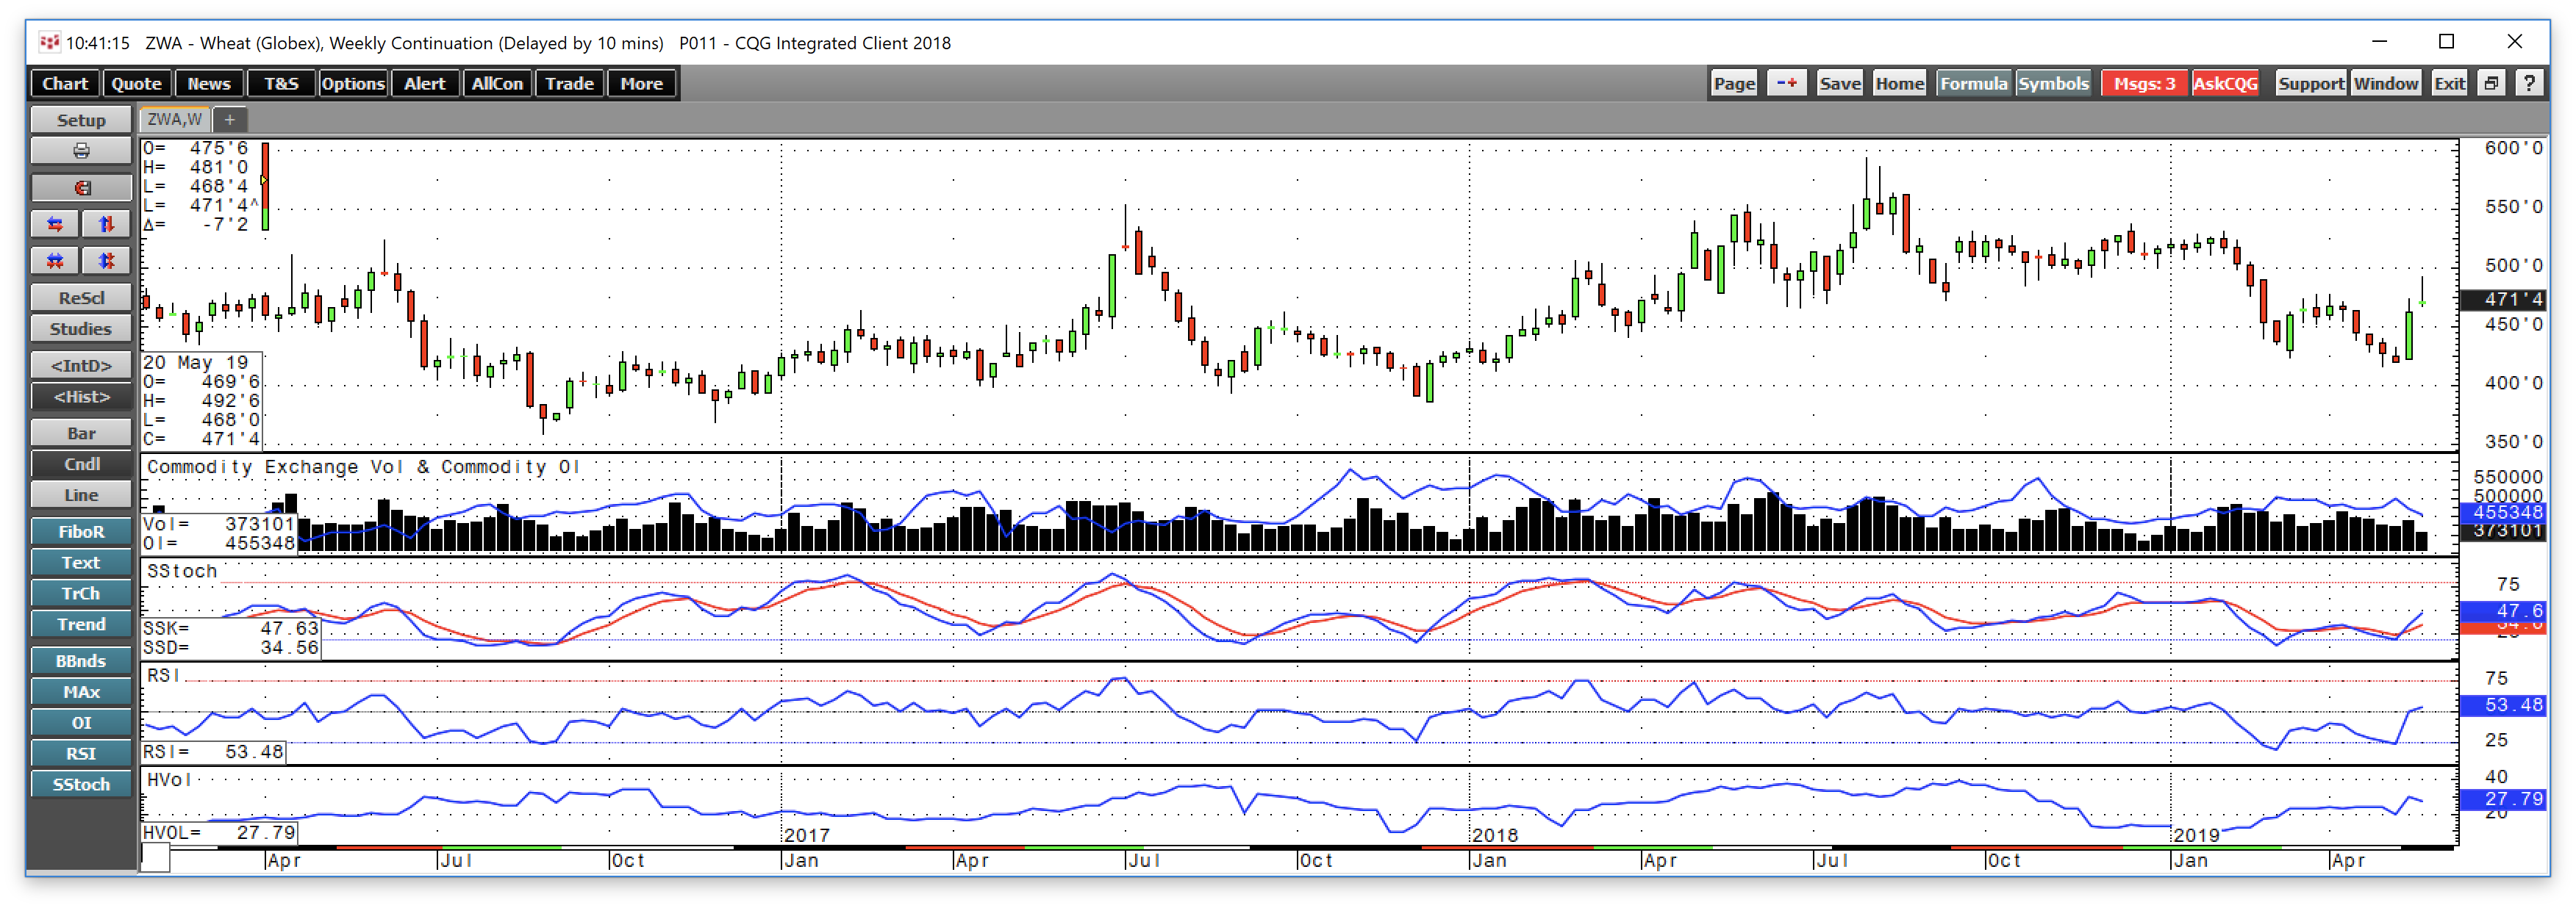Image resolution: width=2576 pixels, height=908 pixels.
Task: Toggle the BBnds Bollinger Bands study
Action: [81, 660]
